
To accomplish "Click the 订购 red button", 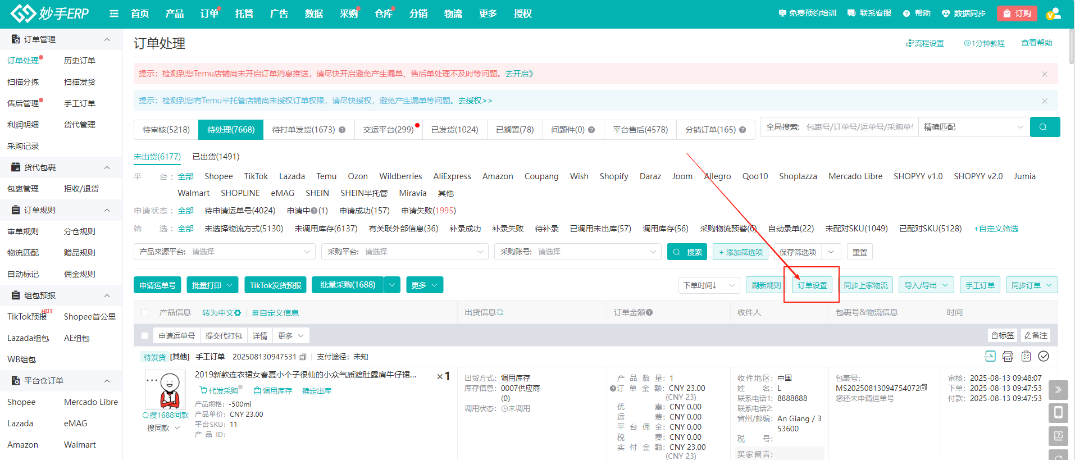I will (1017, 13).
